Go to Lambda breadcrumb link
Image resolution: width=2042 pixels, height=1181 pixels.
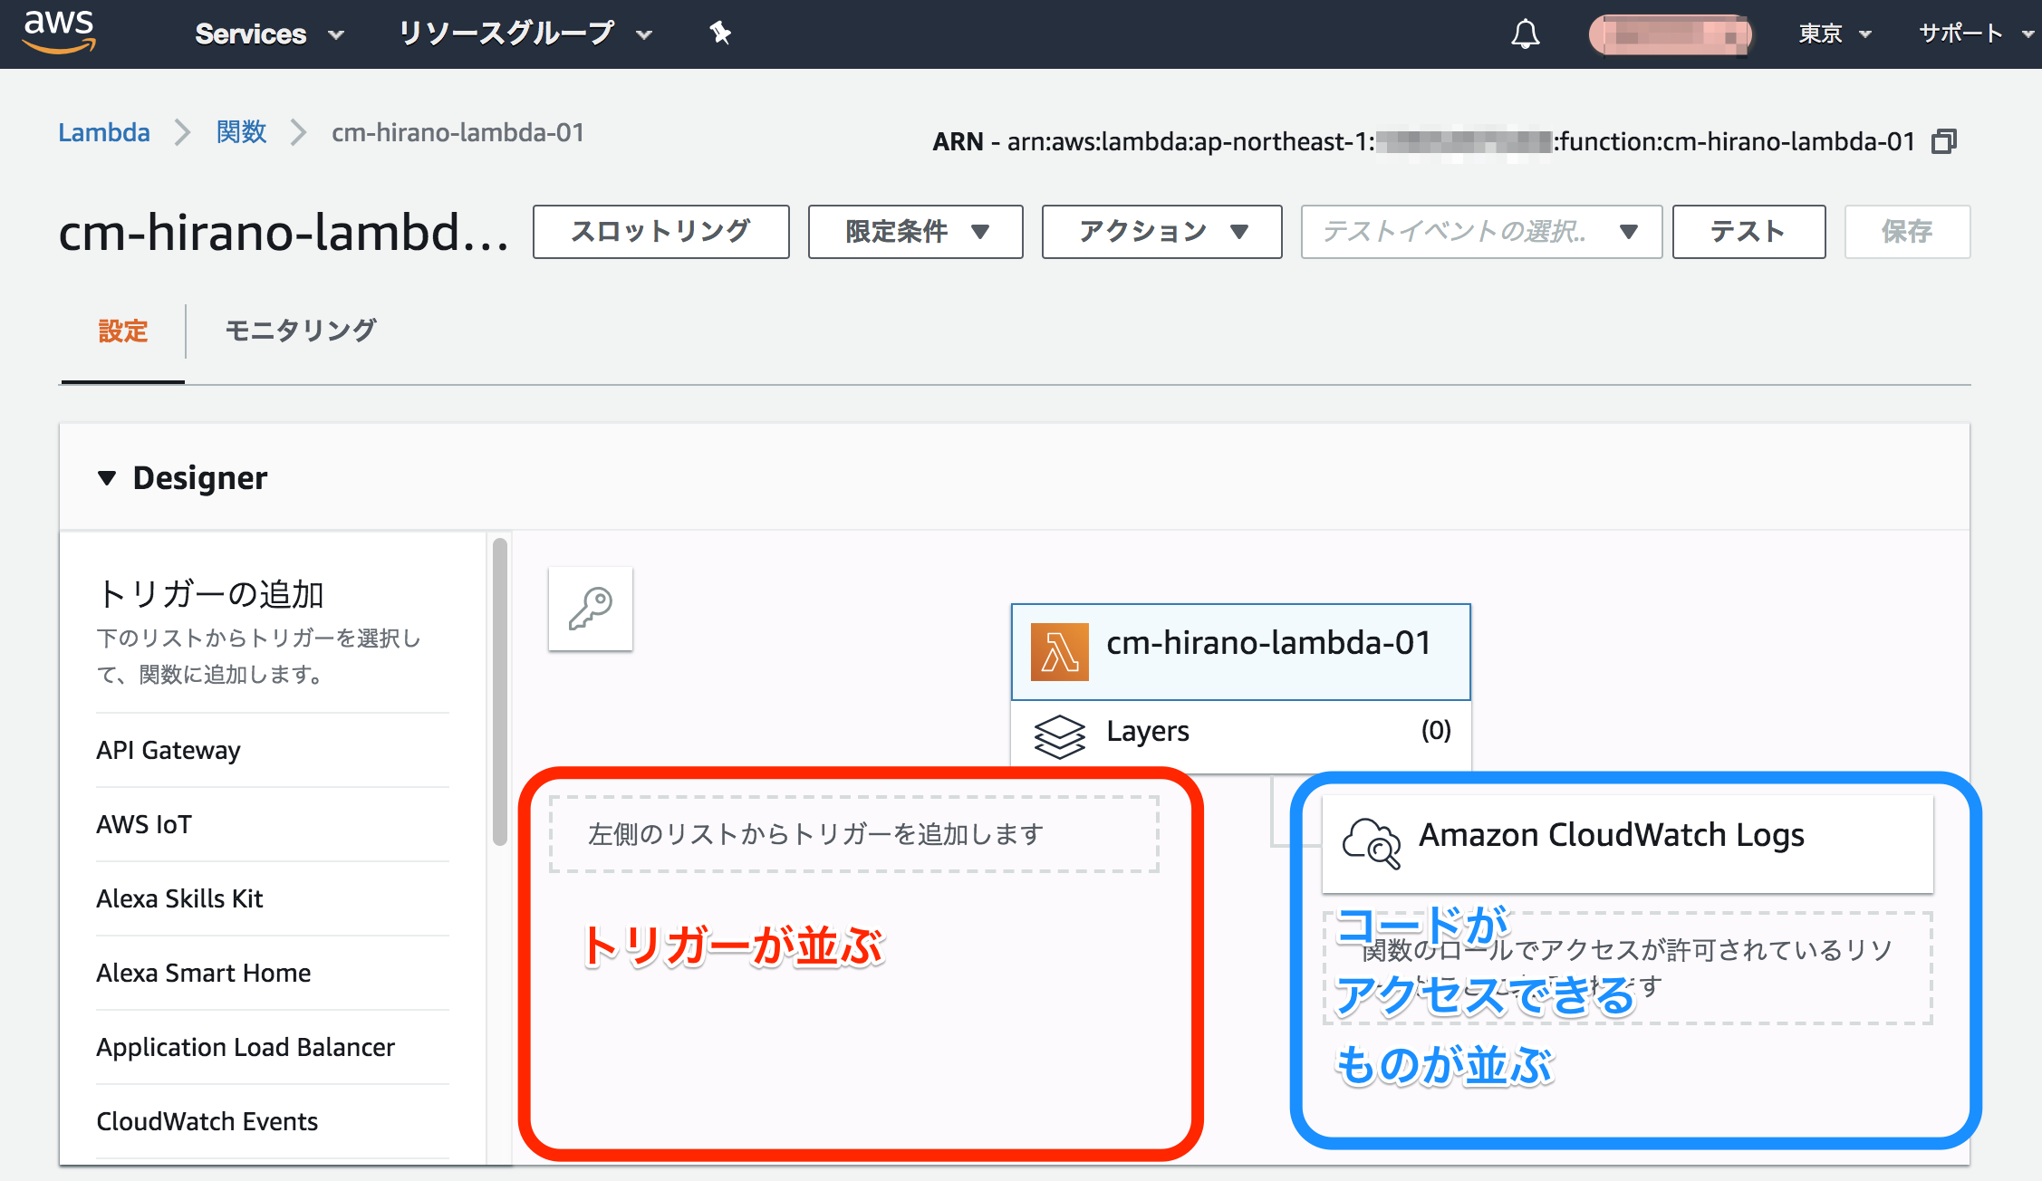pyautogui.click(x=104, y=133)
